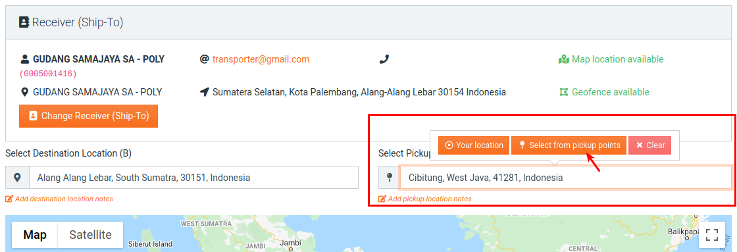Click the edit icon beside destination location notes
This screenshot has height=252, width=737.
coord(9,199)
